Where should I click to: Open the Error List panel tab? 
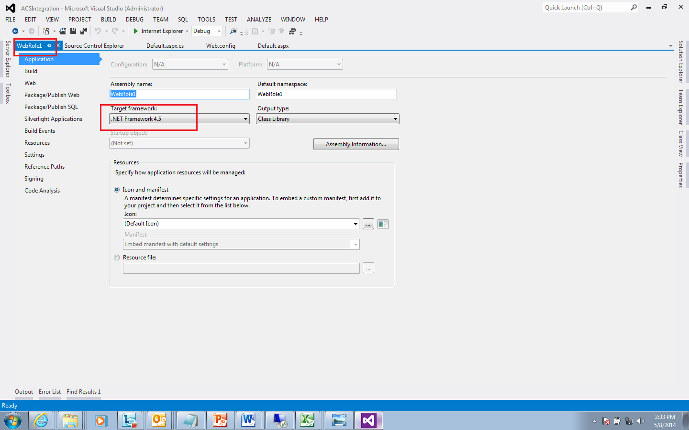click(x=50, y=392)
